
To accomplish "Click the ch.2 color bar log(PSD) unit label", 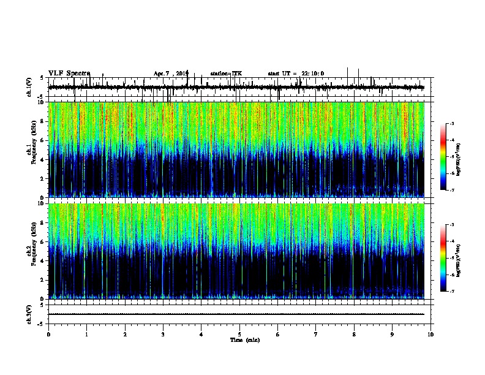I will pyautogui.click(x=459, y=260).
